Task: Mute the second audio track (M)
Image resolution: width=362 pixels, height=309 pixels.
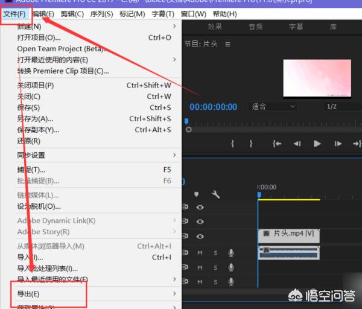Action: (x=200, y=268)
